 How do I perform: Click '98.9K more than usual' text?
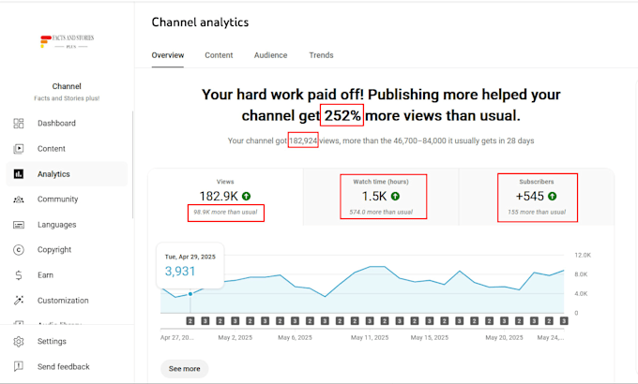[225, 212]
